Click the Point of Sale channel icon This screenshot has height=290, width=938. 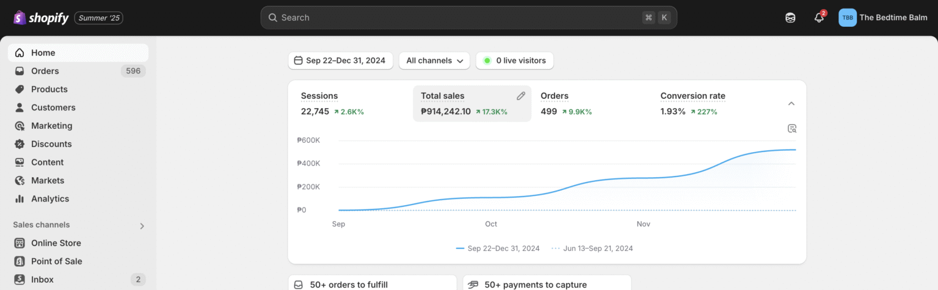[x=20, y=261]
